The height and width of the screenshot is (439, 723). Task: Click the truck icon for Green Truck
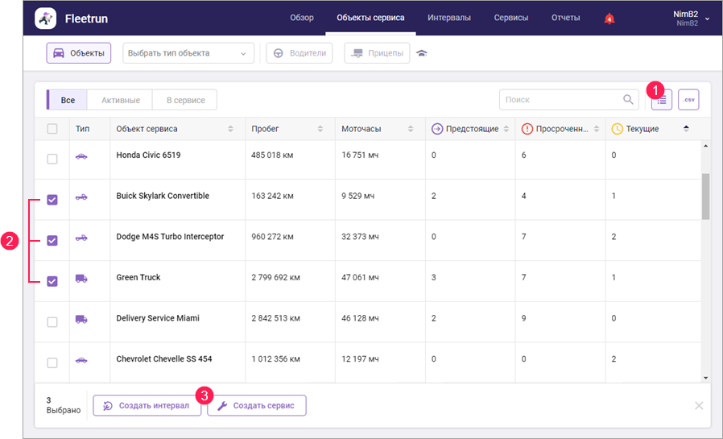pyautogui.click(x=81, y=279)
